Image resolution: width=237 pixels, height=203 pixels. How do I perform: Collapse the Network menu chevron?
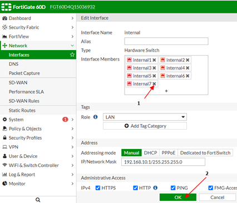[x=72, y=46]
